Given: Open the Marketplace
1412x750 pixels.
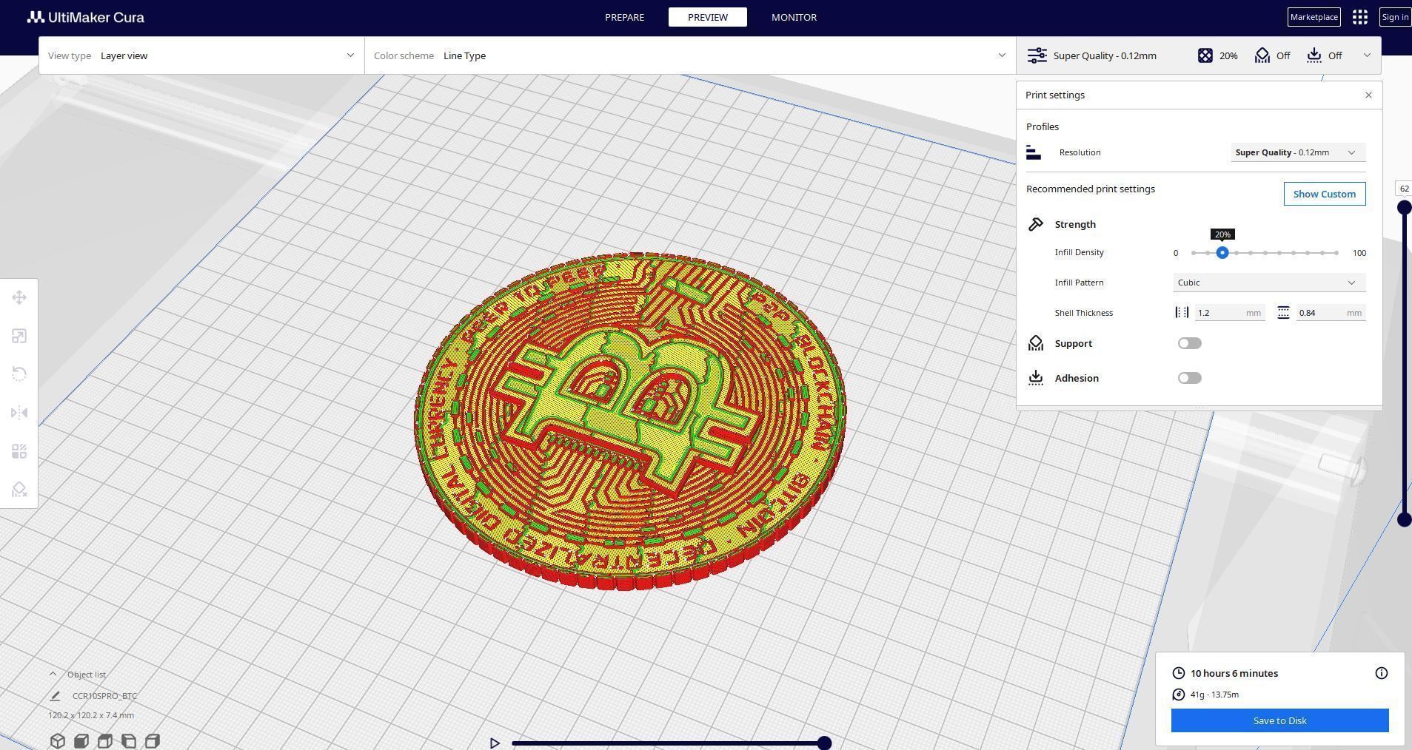Looking at the screenshot, I should [1314, 17].
